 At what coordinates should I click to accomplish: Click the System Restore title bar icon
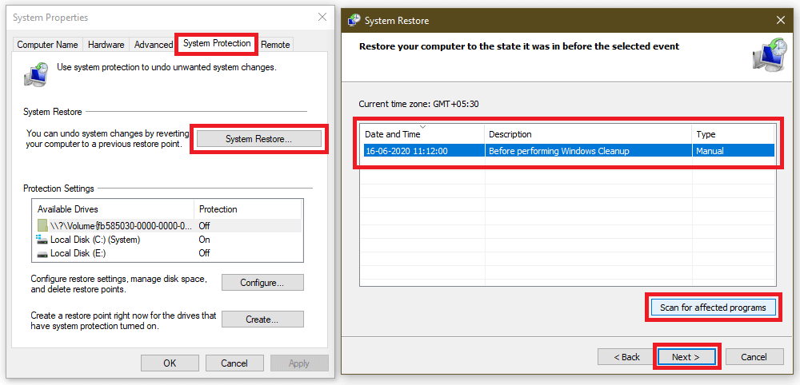353,20
